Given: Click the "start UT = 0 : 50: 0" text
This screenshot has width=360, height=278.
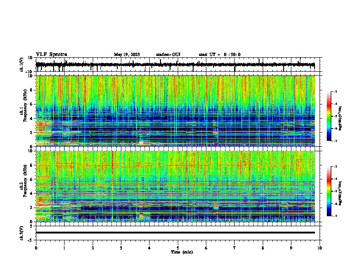Looking at the screenshot, I should point(220,55).
